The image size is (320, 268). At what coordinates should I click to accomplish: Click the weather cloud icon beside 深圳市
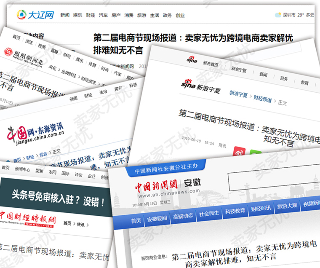pos(278,15)
